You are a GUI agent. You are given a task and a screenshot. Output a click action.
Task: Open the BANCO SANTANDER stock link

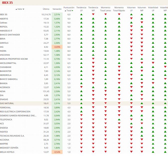pos(10,35)
